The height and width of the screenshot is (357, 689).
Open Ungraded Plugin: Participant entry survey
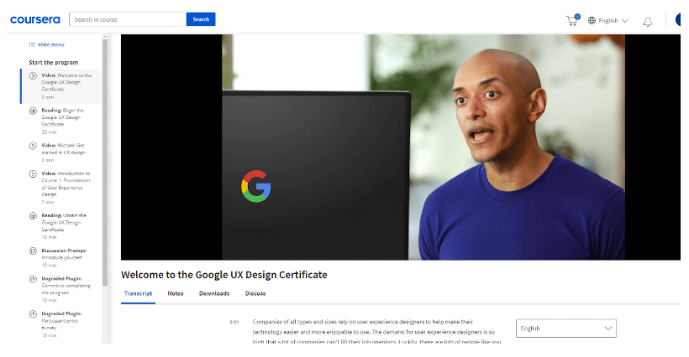61,324
